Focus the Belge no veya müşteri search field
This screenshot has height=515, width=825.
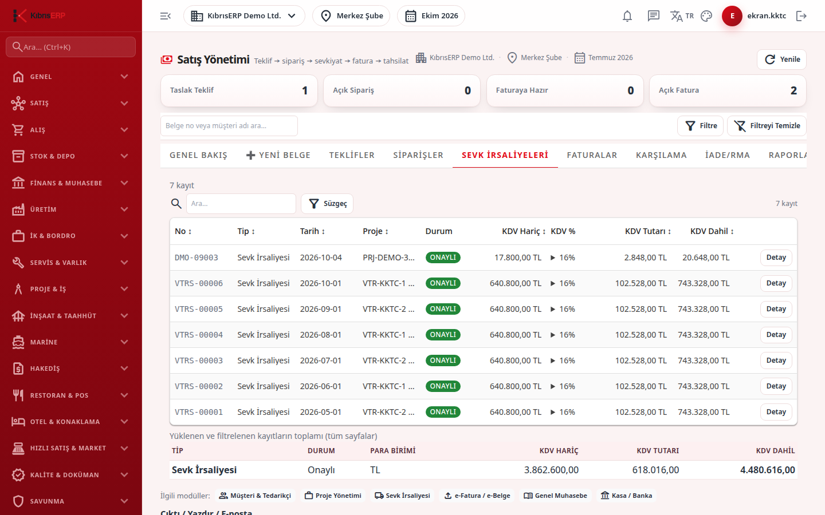pos(229,126)
